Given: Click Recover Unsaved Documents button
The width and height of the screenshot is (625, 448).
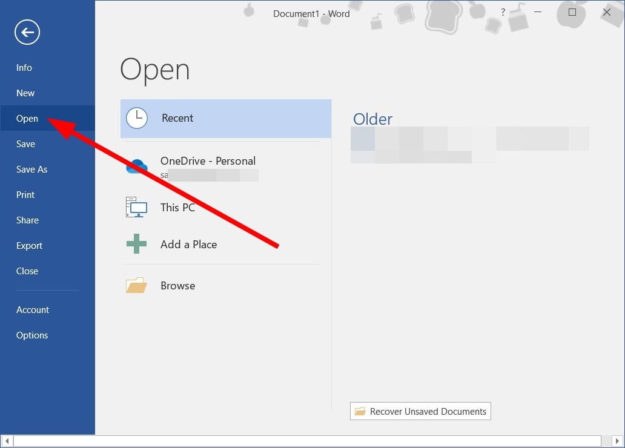Looking at the screenshot, I should tap(420, 411).
